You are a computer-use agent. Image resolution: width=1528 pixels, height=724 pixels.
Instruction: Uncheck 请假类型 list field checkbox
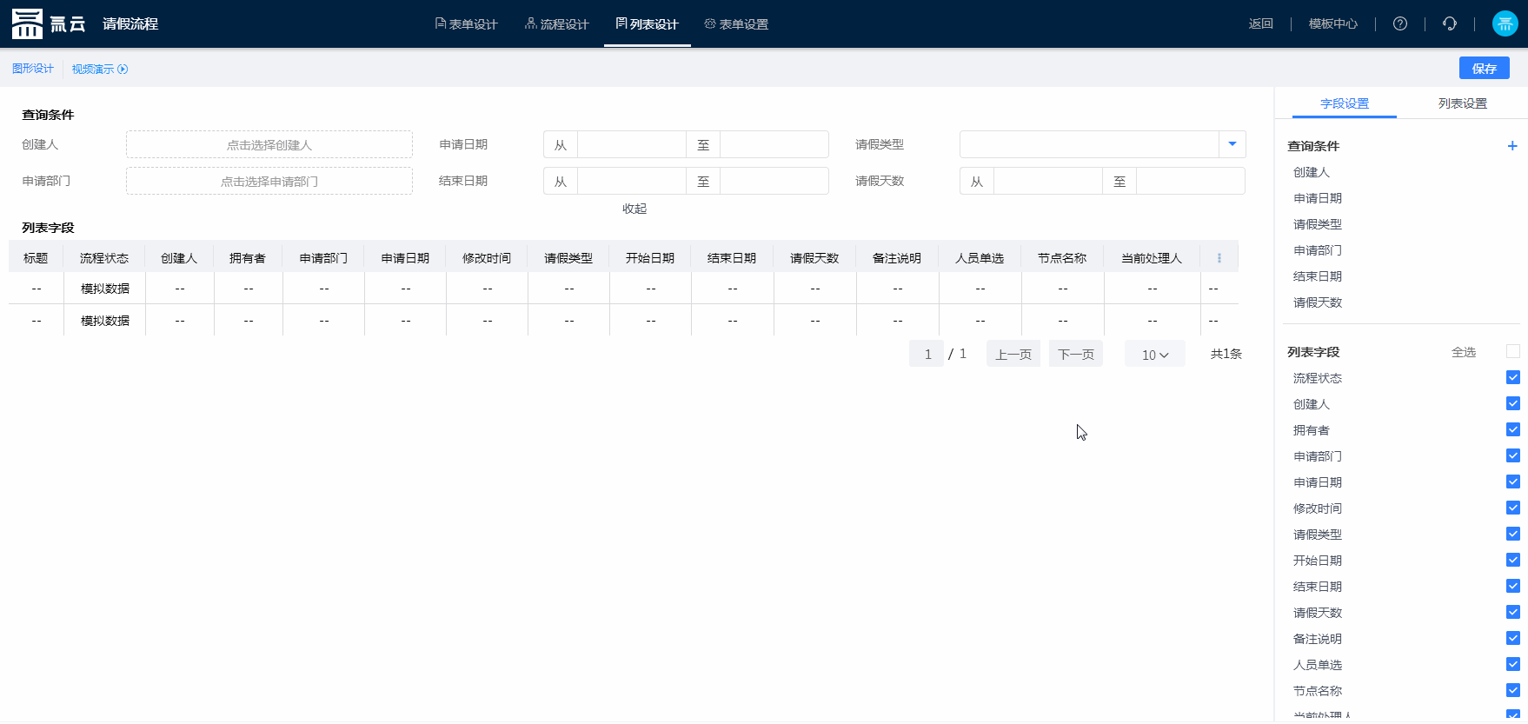[x=1513, y=534]
